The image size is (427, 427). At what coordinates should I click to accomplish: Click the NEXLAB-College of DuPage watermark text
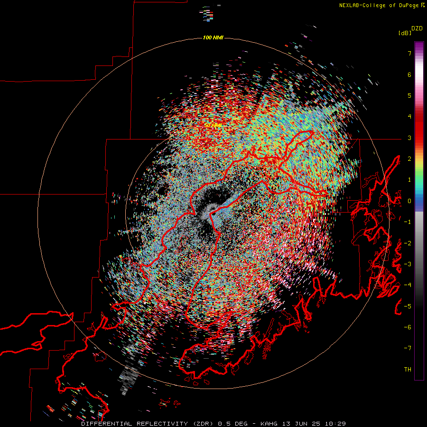[382, 5]
